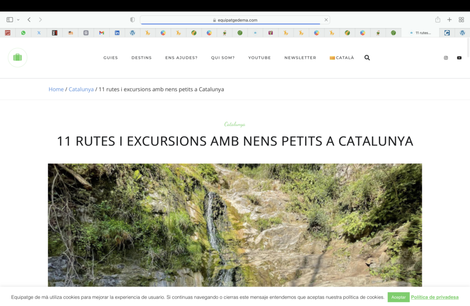
Task: Open the ENS AJUDES? menu item
Action: [x=181, y=57]
